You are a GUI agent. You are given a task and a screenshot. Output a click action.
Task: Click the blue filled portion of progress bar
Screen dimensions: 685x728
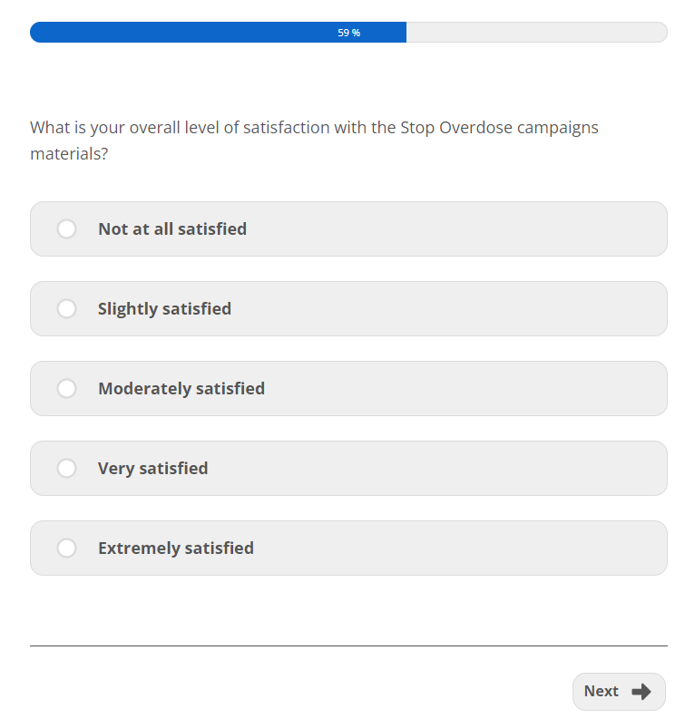click(181, 33)
